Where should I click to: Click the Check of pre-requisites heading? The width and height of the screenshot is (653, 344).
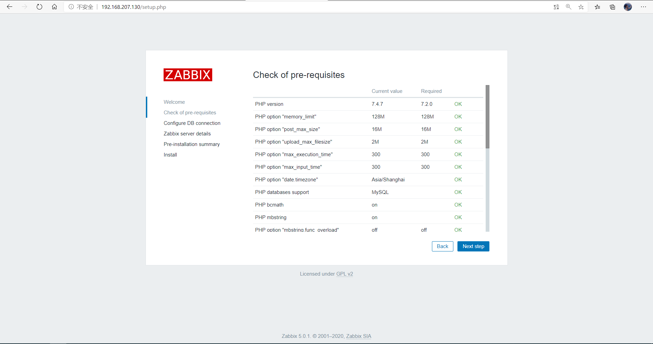click(299, 75)
